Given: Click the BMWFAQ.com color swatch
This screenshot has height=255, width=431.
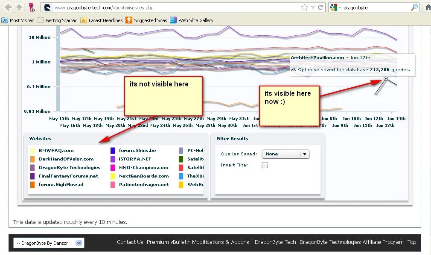Looking at the screenshot, I should tap(32, 150).
